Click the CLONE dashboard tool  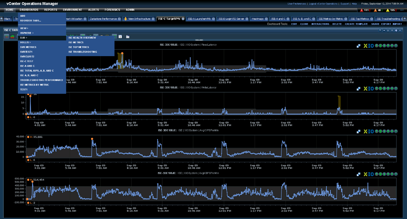[x=304, y=24]
